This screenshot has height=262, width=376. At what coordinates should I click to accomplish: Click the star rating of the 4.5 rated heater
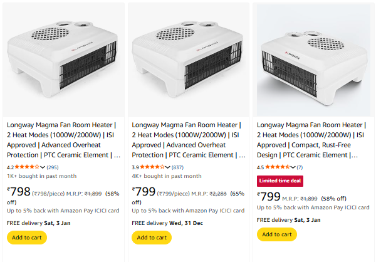tap(278, 167)
